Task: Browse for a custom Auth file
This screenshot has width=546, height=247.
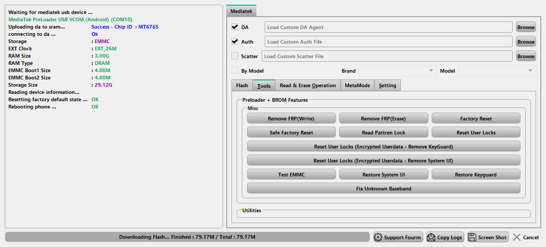Action: click(x=526, y=42)
